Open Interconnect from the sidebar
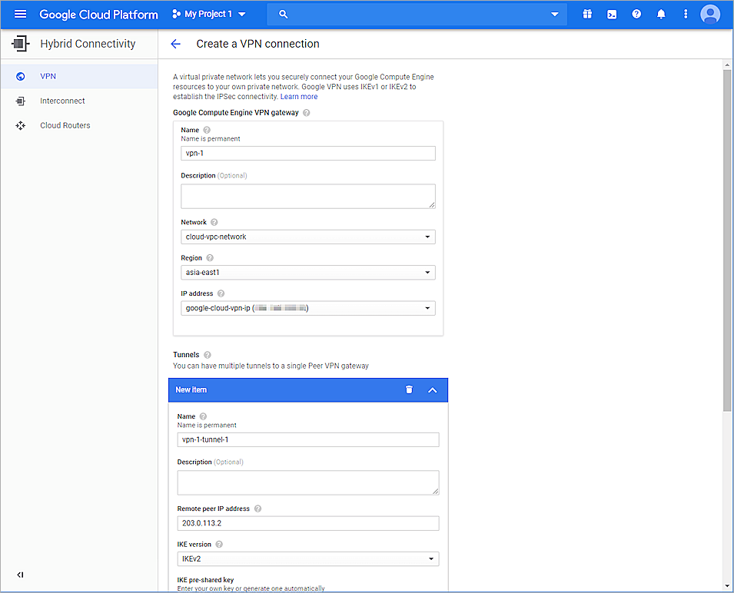The height and width of the screenshot is (593, 734). (x=61, y=101)
